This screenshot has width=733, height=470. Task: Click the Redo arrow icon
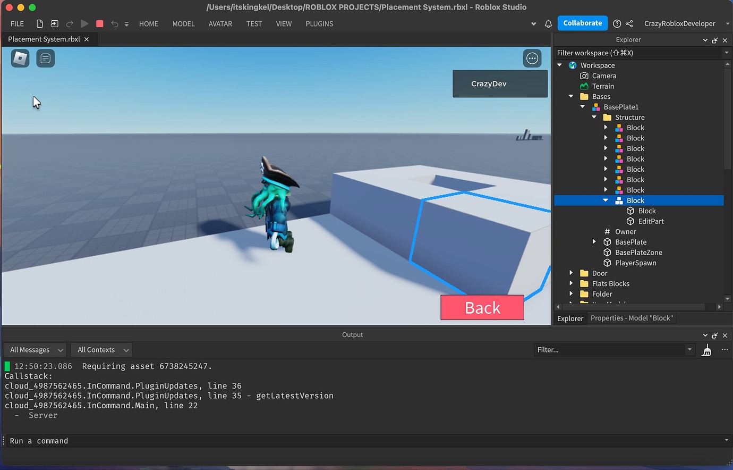(x=70, y=23)
